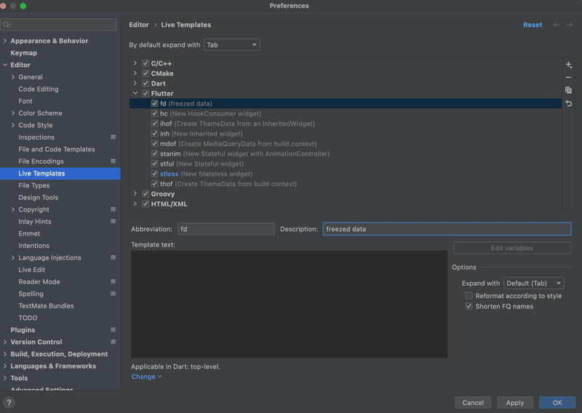
Task: Click the add template plus icon
Action: point(568,65)
